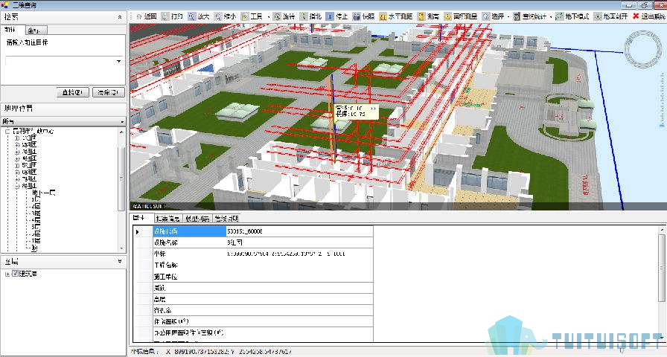Open the 查询统计 dropdown arrow
Screen dimensions: 667x357
(550, 16)
